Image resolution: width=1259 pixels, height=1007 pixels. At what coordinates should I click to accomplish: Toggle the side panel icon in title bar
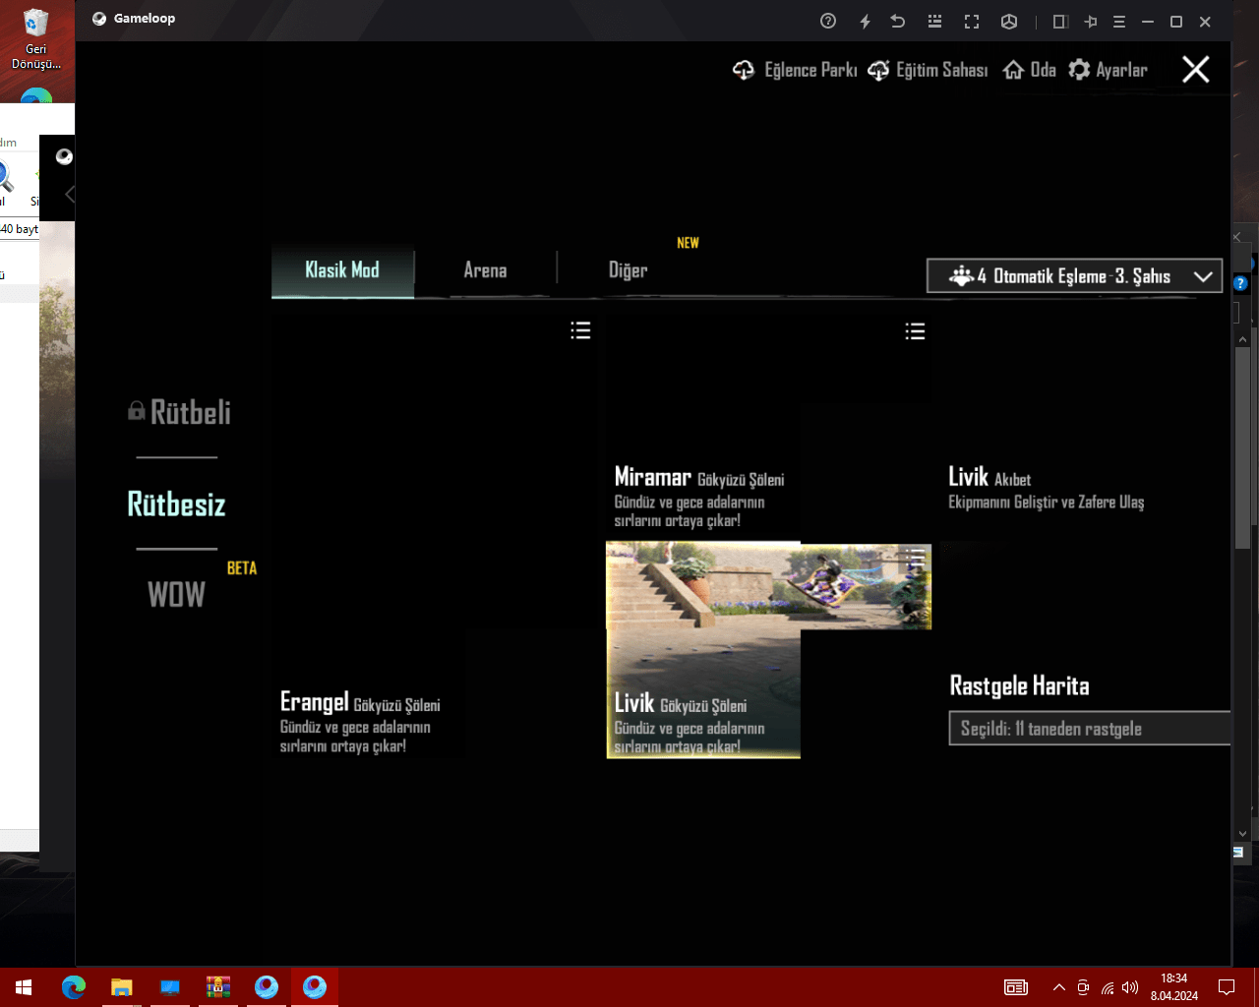[x=1060, y=21]
